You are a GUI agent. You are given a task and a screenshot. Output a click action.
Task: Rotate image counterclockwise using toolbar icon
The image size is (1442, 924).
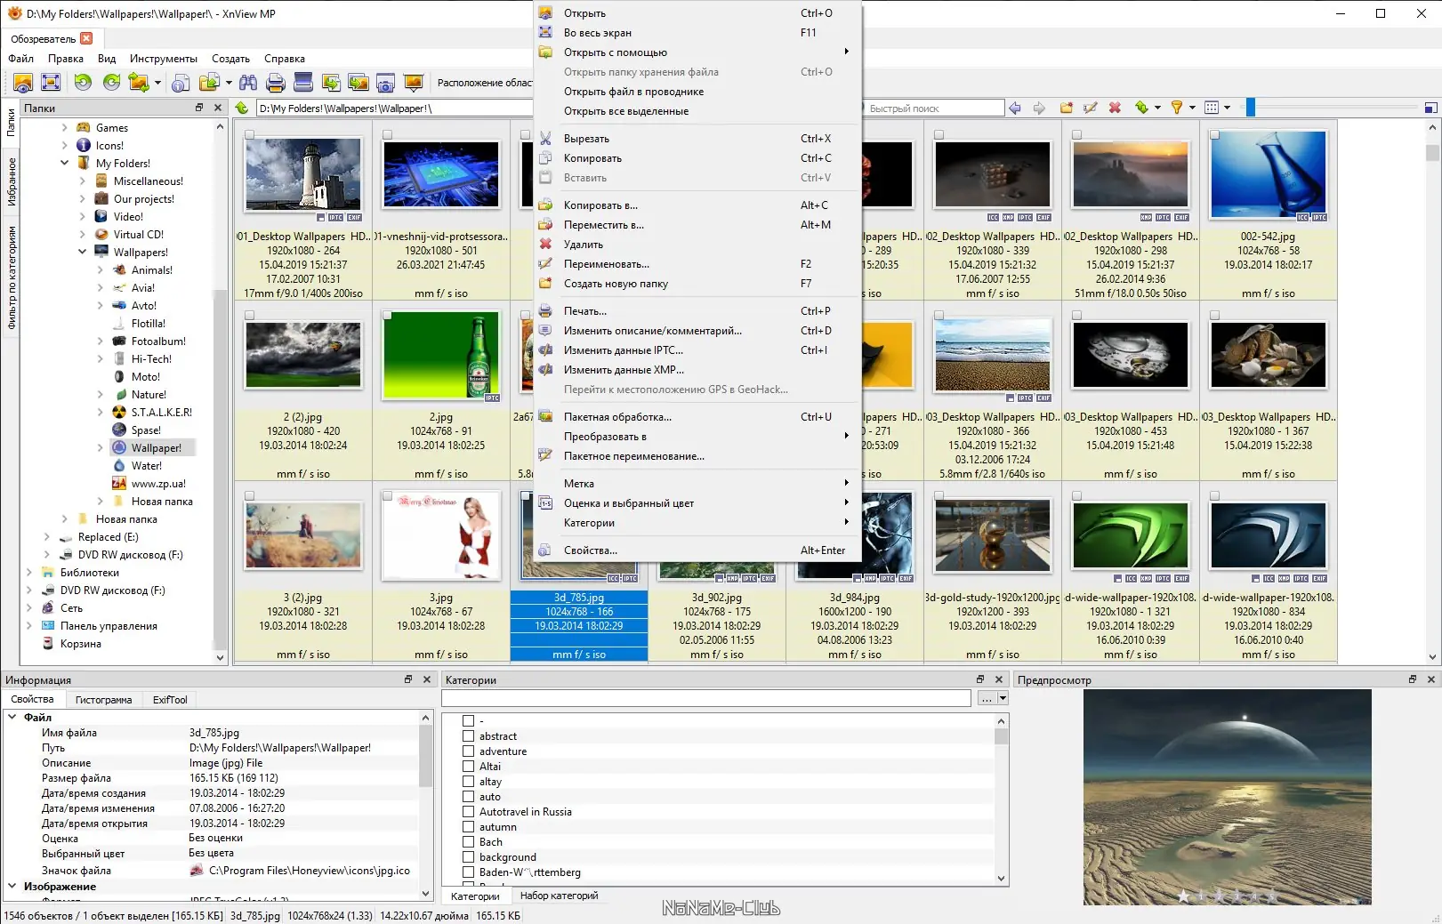tap(83, 83)
